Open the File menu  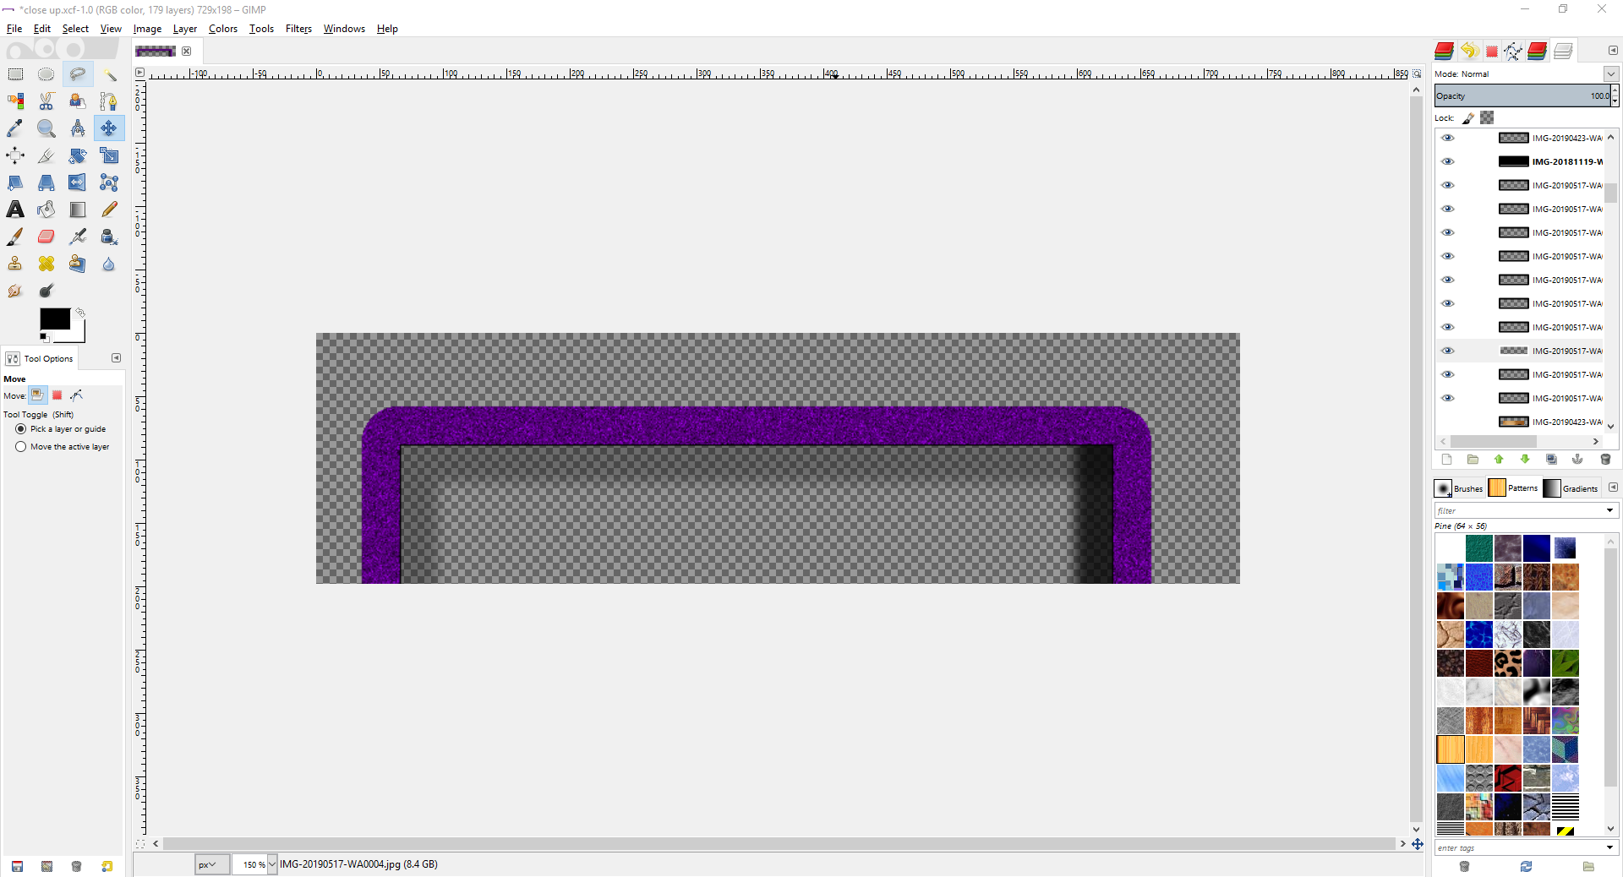[14, 29]
